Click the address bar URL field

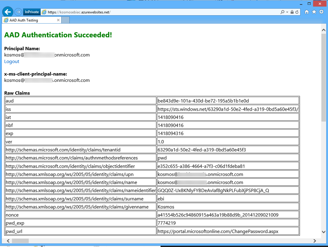161,12
